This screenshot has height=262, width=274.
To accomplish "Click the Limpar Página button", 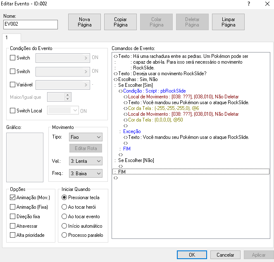I will coord(228,22).
